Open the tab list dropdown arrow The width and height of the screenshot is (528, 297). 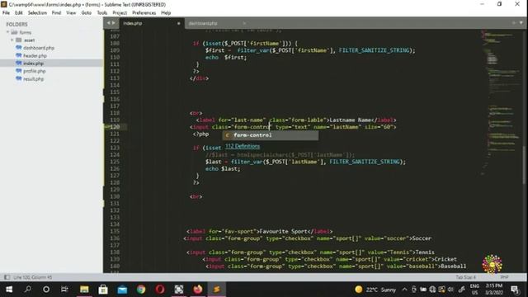pyautogui.click(x=521, y=23)
